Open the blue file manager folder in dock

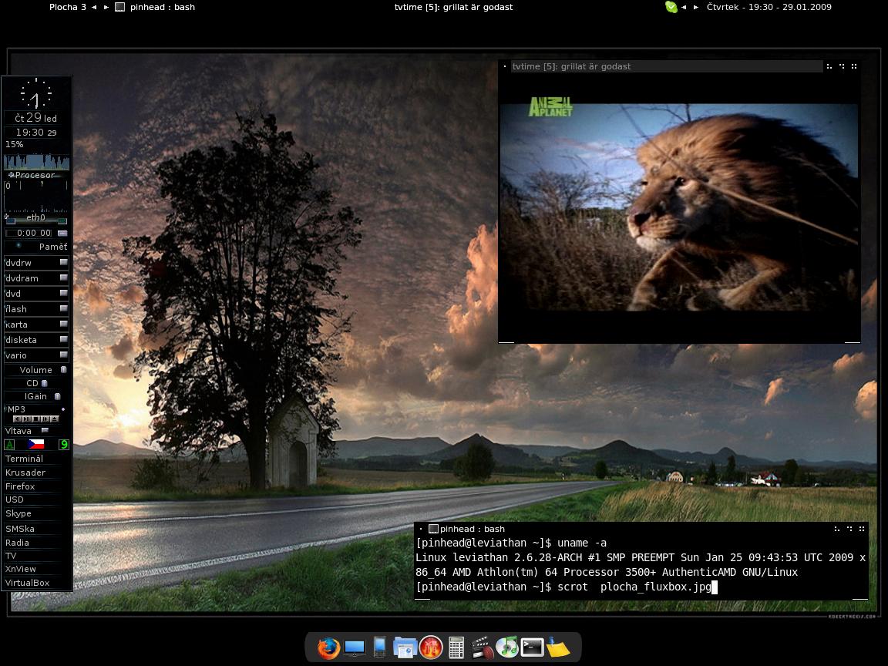(x=405, y=647)
